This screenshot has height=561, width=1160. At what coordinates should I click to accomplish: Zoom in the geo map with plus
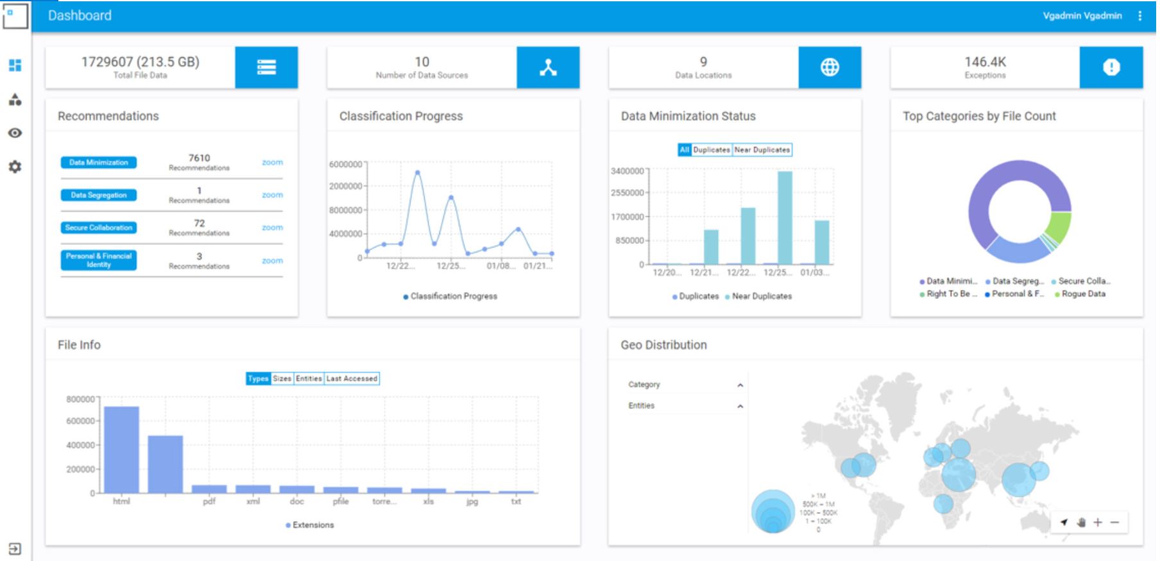[x=1098, y=523]
